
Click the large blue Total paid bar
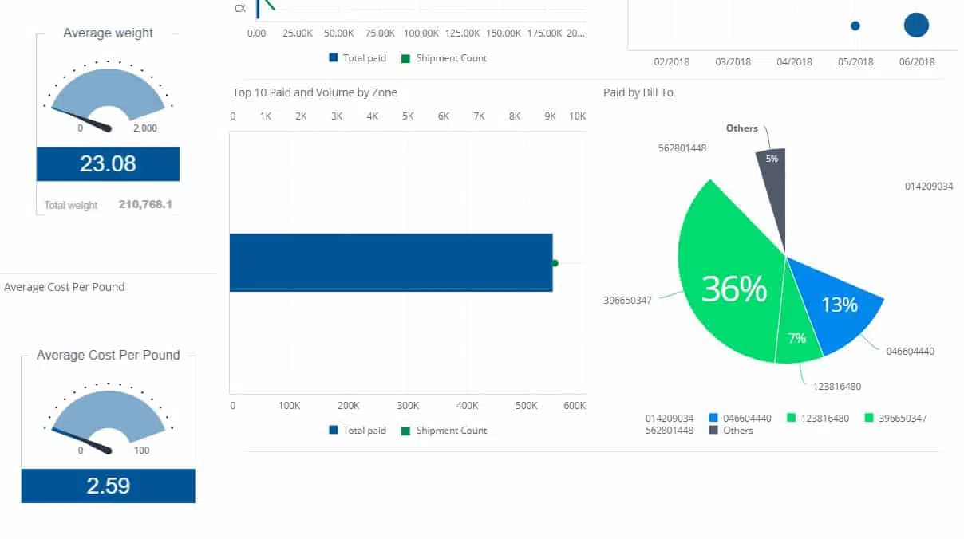pyautogui.click(x=391, y=262)
